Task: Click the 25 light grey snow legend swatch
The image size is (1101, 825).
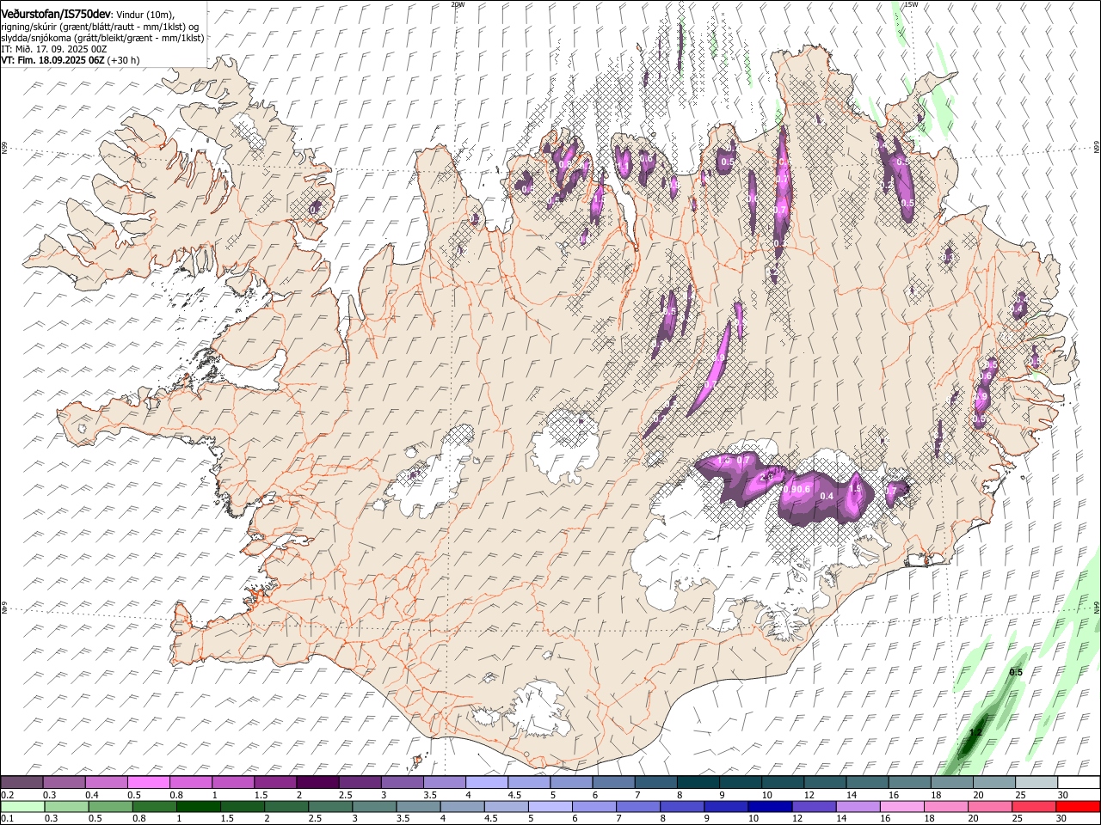Action: pyautogui.click(x=1035, y=782)
